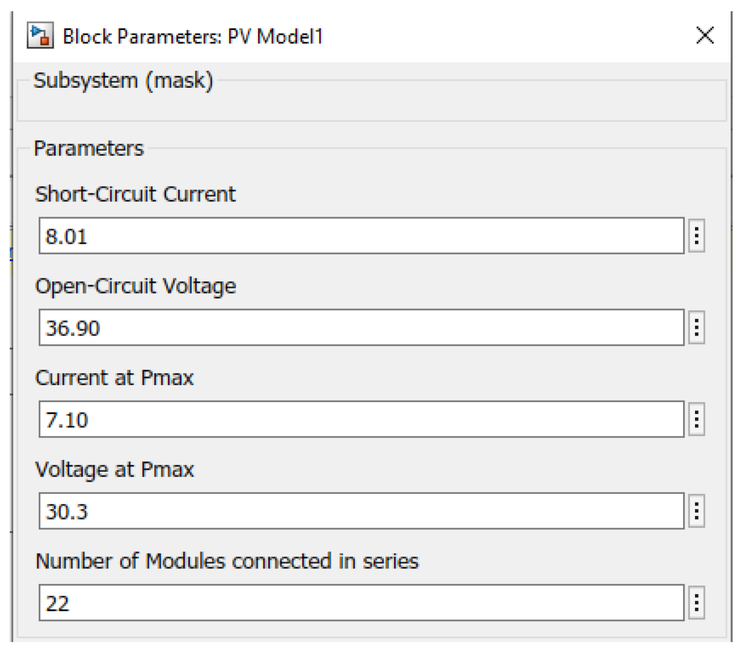This screenshot has height=650, width=742.
Task: Click the "Open-Circuit Voltage" label
Action: [135, 286]
